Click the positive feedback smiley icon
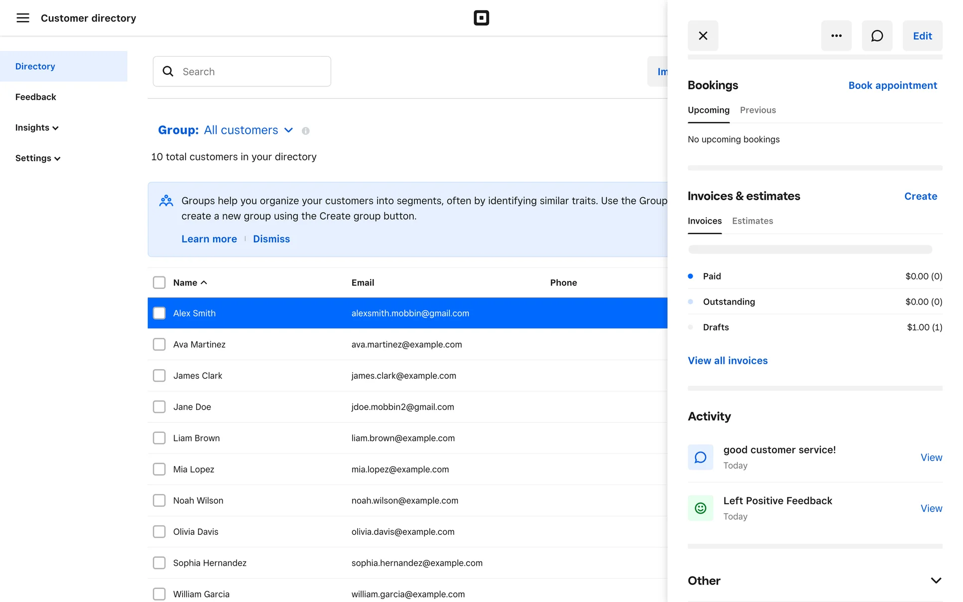 (x=700, y=508)
